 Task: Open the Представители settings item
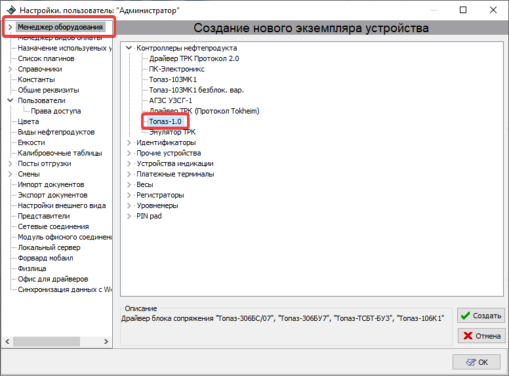tap(44, 216)
